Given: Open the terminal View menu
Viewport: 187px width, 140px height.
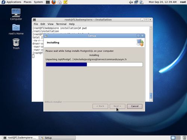Looking at the screenshot, I should tap(50, 24).
